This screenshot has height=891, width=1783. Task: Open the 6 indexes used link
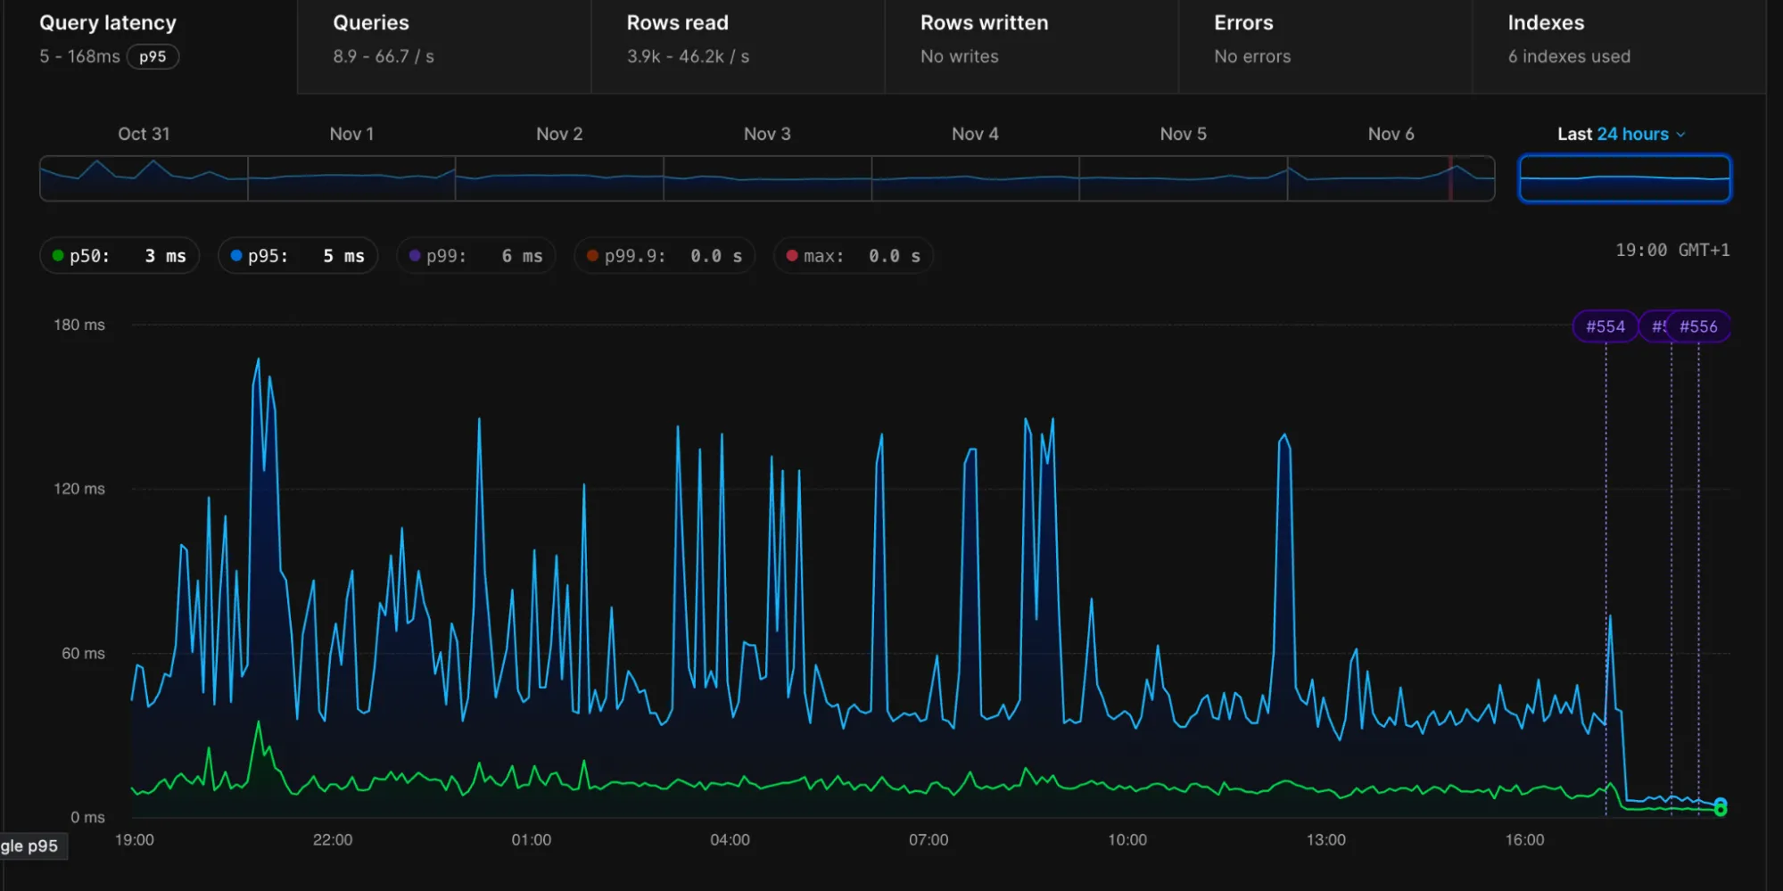[x=1568, y=56]
